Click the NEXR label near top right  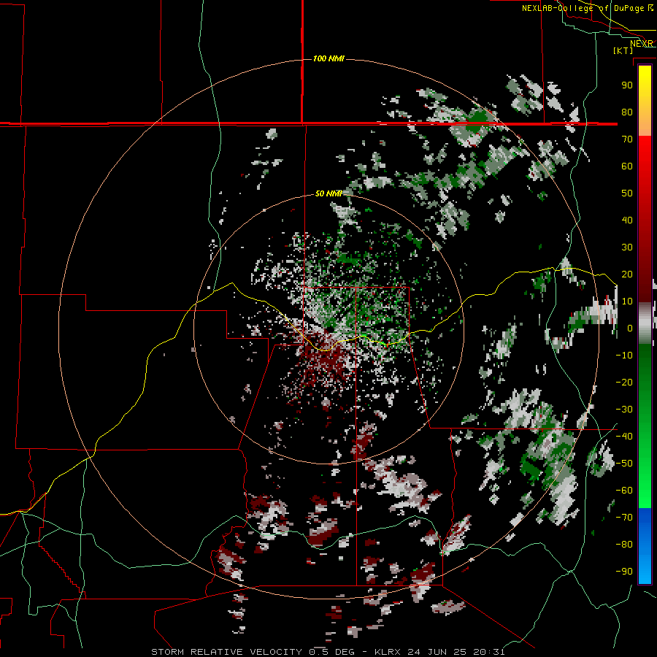tap(642, 44)
